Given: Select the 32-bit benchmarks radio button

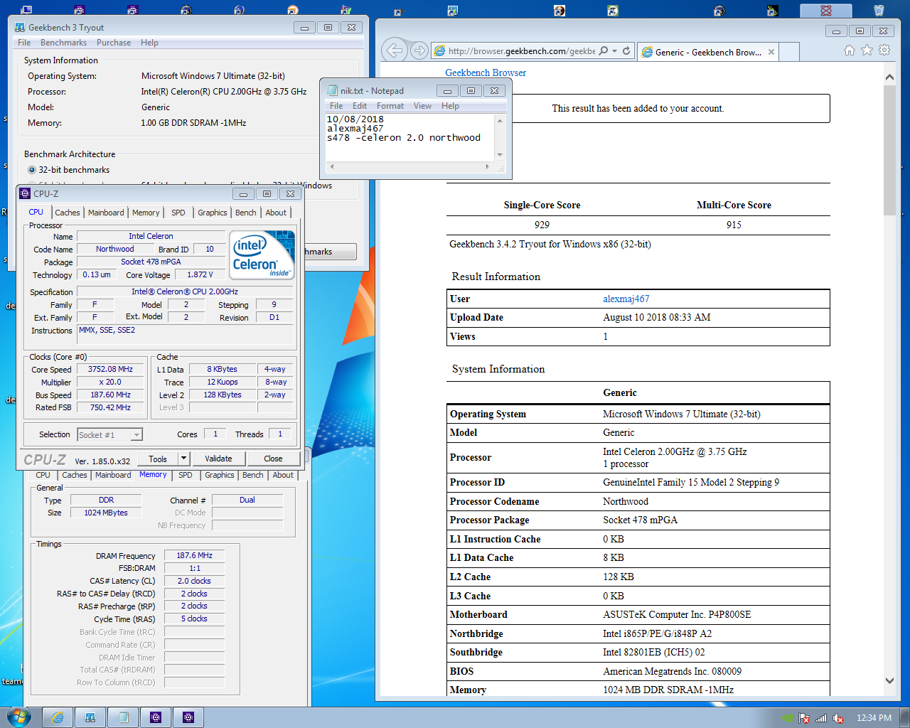Looking at the screenshot, I should click(32, 170).
